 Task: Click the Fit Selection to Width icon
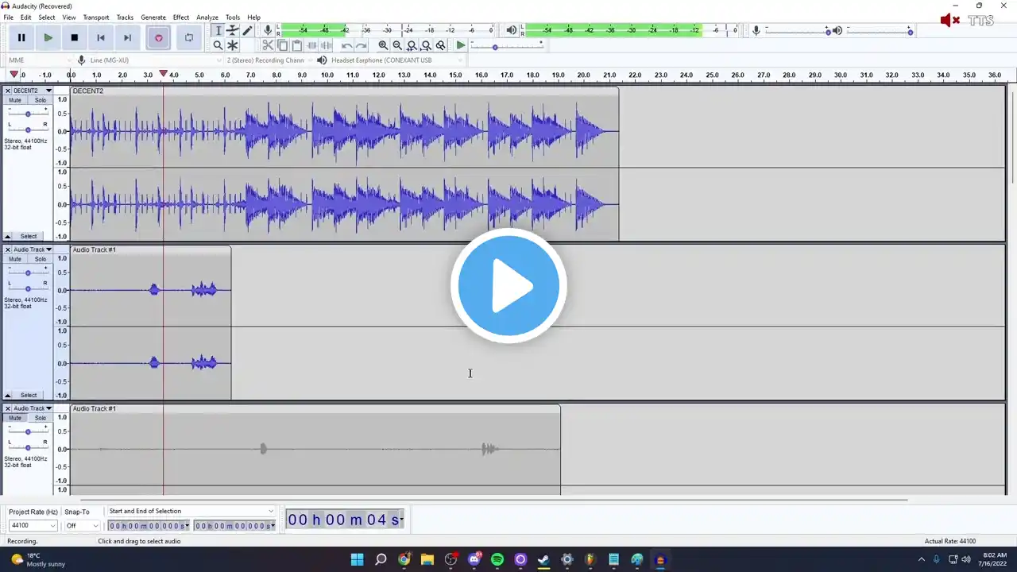coord(412,45)
